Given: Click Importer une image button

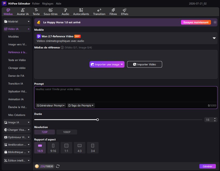Looking at the screenshot, I should [x=107, y=65].
